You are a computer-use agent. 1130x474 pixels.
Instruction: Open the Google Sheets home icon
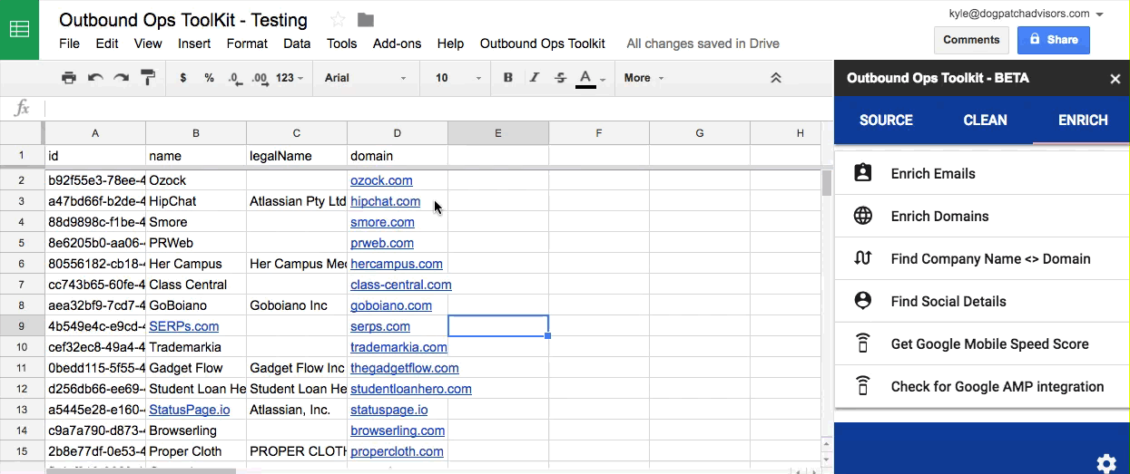pos(19,29)
